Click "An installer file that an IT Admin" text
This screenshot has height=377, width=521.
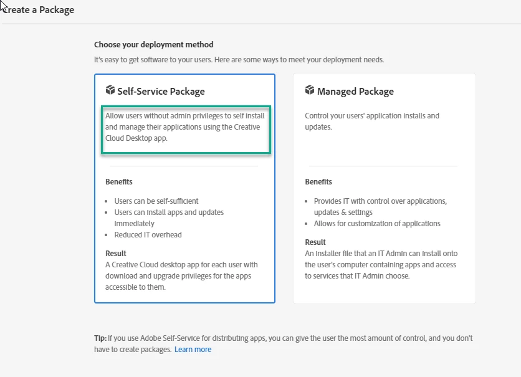pos(381,265)
